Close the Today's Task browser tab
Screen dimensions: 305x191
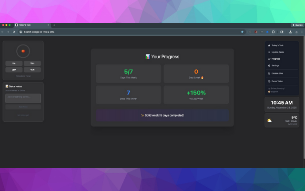(x=48, y=25)
